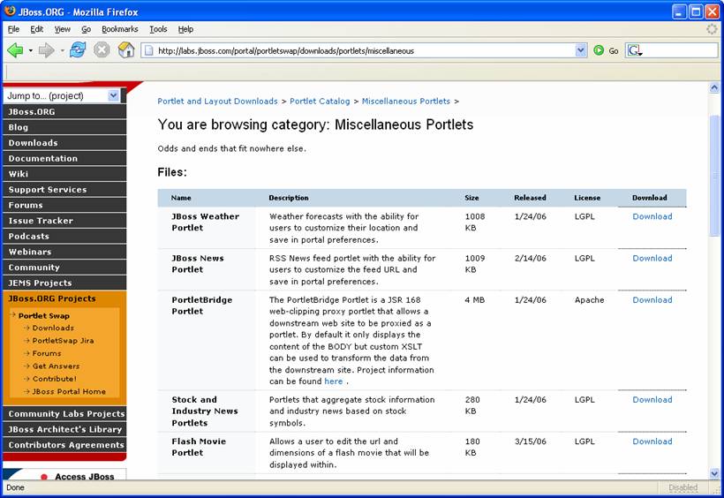
Task: Click the page icon in the address bar
Action: pyautogui.click(x=148, y=50)
